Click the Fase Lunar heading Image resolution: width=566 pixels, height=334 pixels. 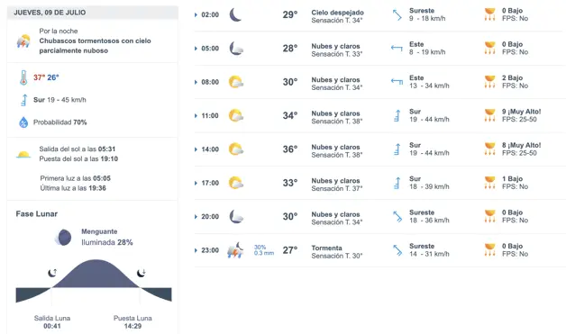coord(37,214)
